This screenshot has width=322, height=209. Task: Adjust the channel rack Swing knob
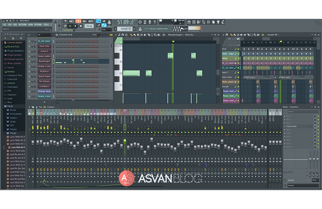pyautogui.click(x=98, y=35)
